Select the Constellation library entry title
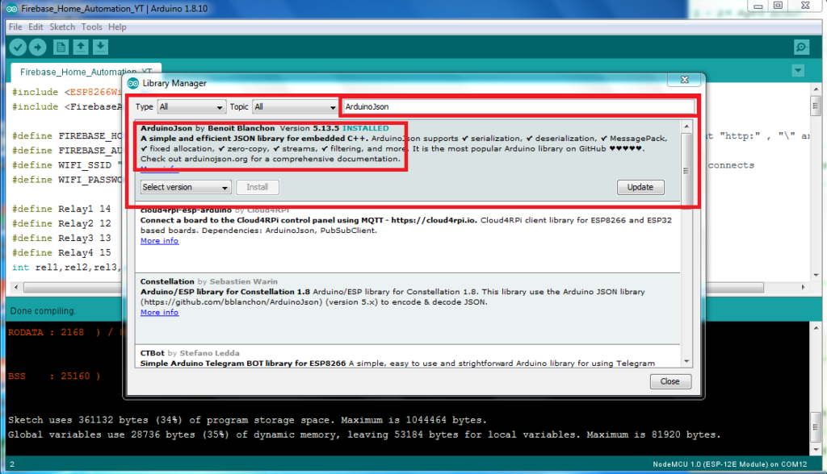The height and width of the screenshot is (474, 827). [167, 282]
